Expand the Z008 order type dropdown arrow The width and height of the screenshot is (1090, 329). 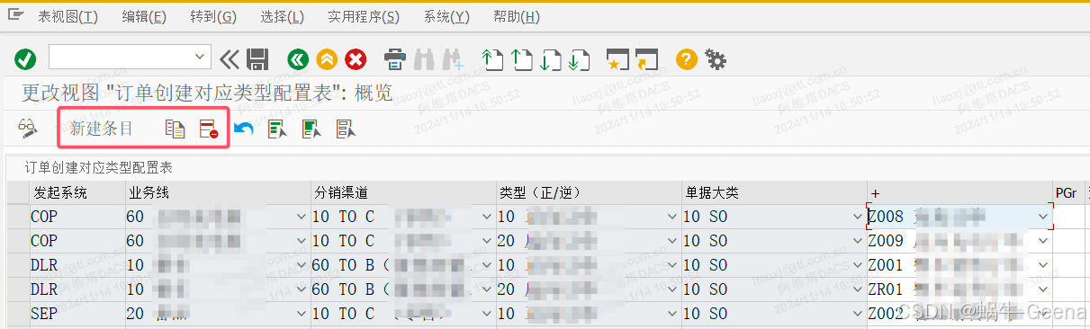1043,217
